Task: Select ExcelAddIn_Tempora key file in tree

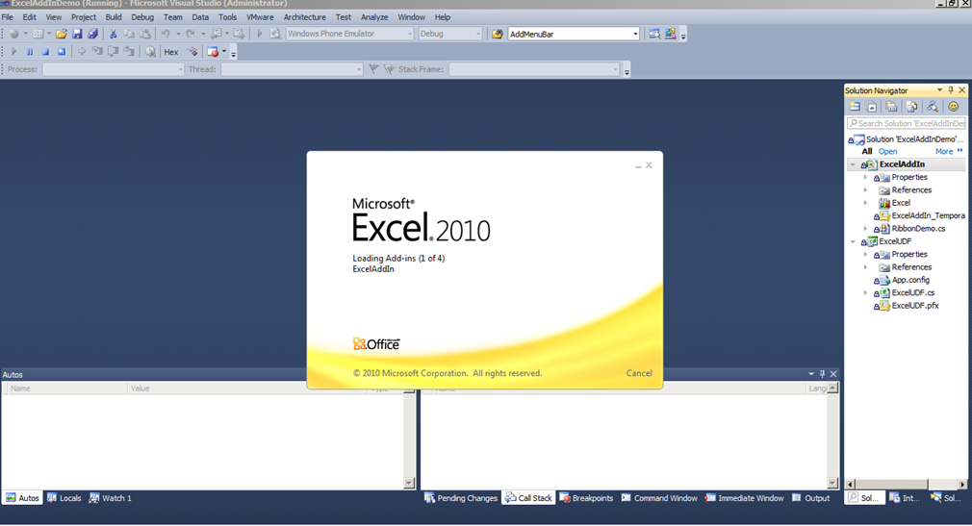Action: (x=928, y=215)
